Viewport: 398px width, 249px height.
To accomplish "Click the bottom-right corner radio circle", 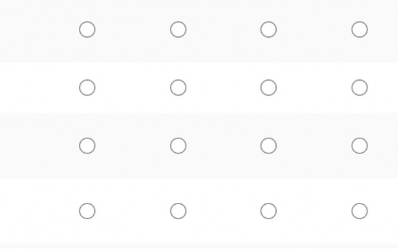I will [360, 211].
